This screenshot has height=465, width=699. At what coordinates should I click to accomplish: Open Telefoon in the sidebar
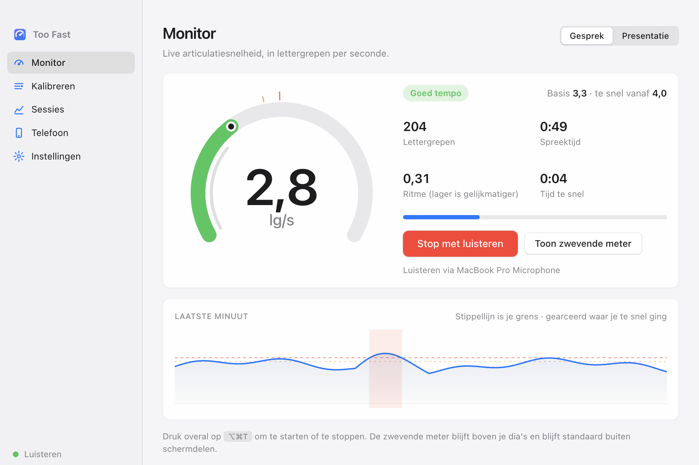[71, 133]
